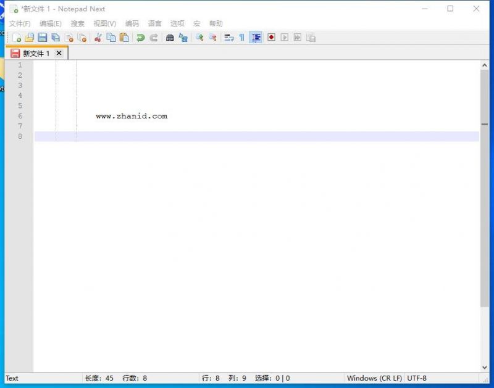Open the 搜索 menu
The image size is (494, 388).
[78, 23]
